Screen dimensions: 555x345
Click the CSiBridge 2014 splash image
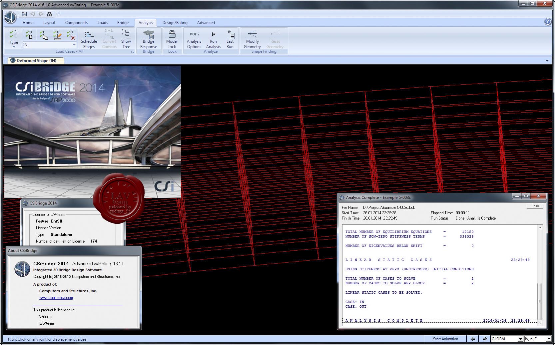[93, 132]
